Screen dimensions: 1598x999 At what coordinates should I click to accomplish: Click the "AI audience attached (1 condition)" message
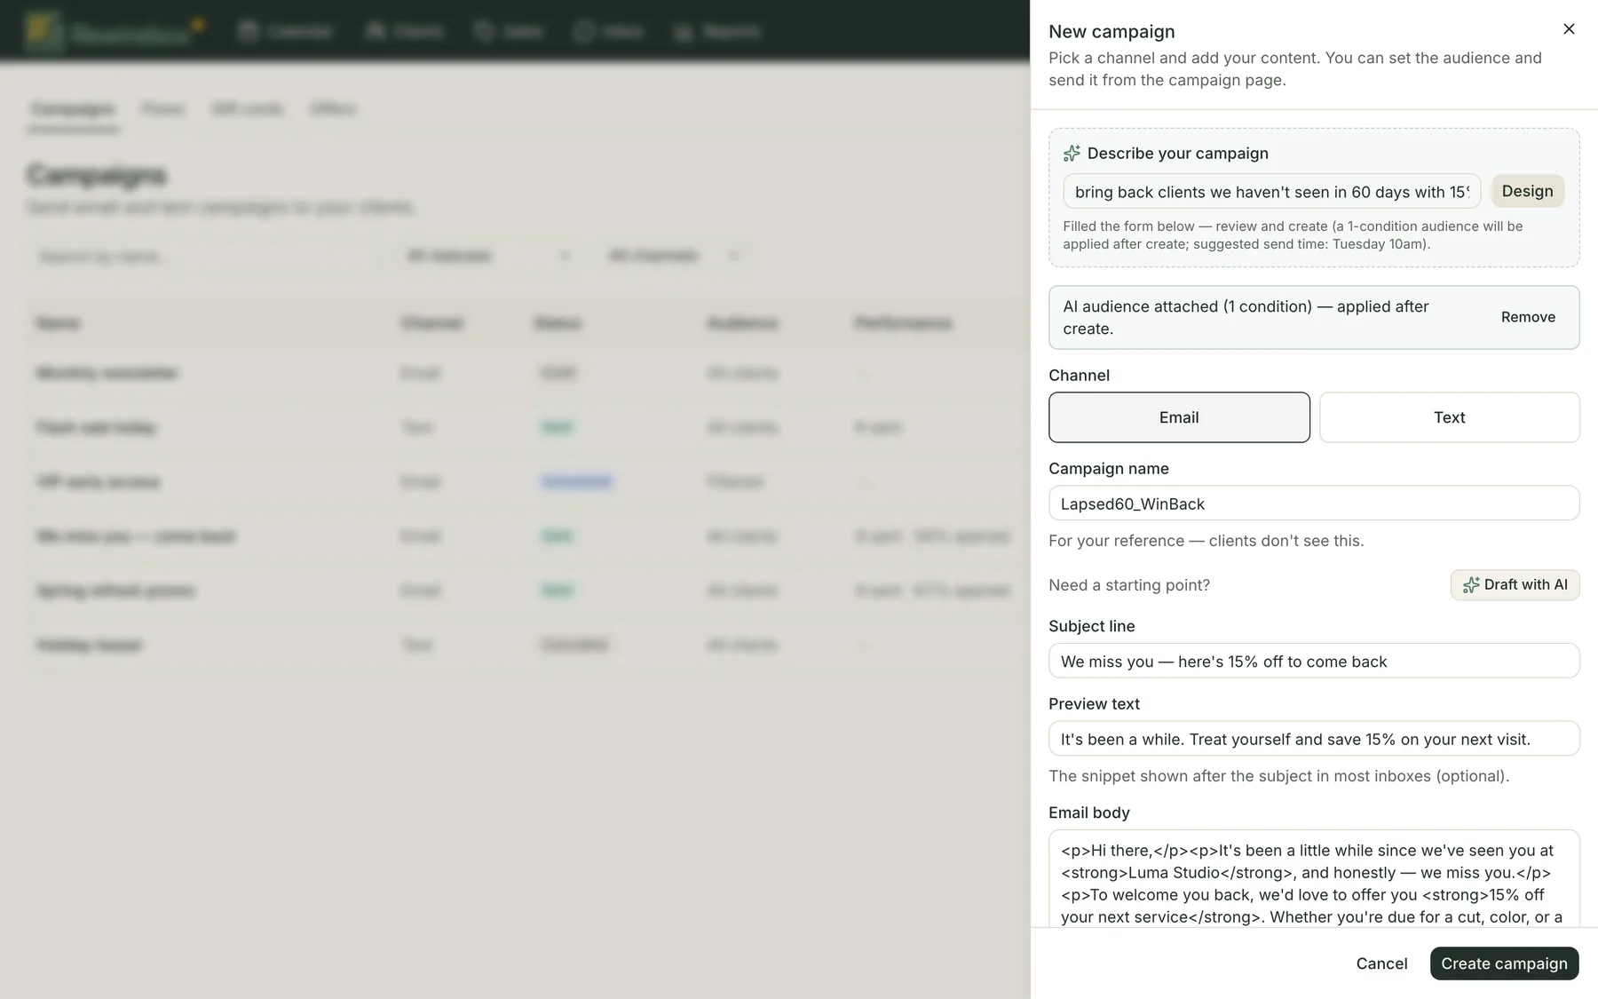point(1246,317)
